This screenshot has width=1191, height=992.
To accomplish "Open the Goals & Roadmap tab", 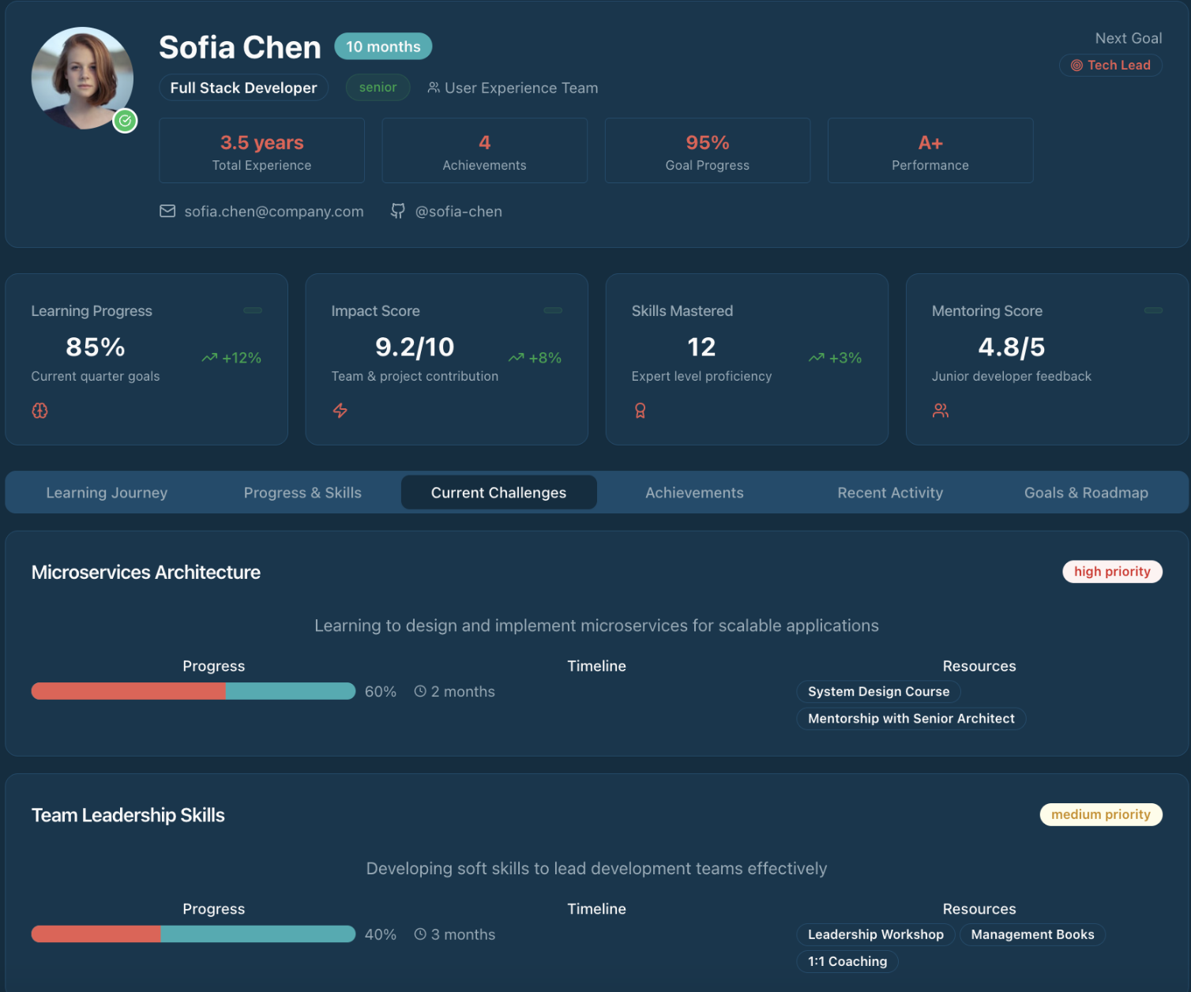I will click(1086, 492).
